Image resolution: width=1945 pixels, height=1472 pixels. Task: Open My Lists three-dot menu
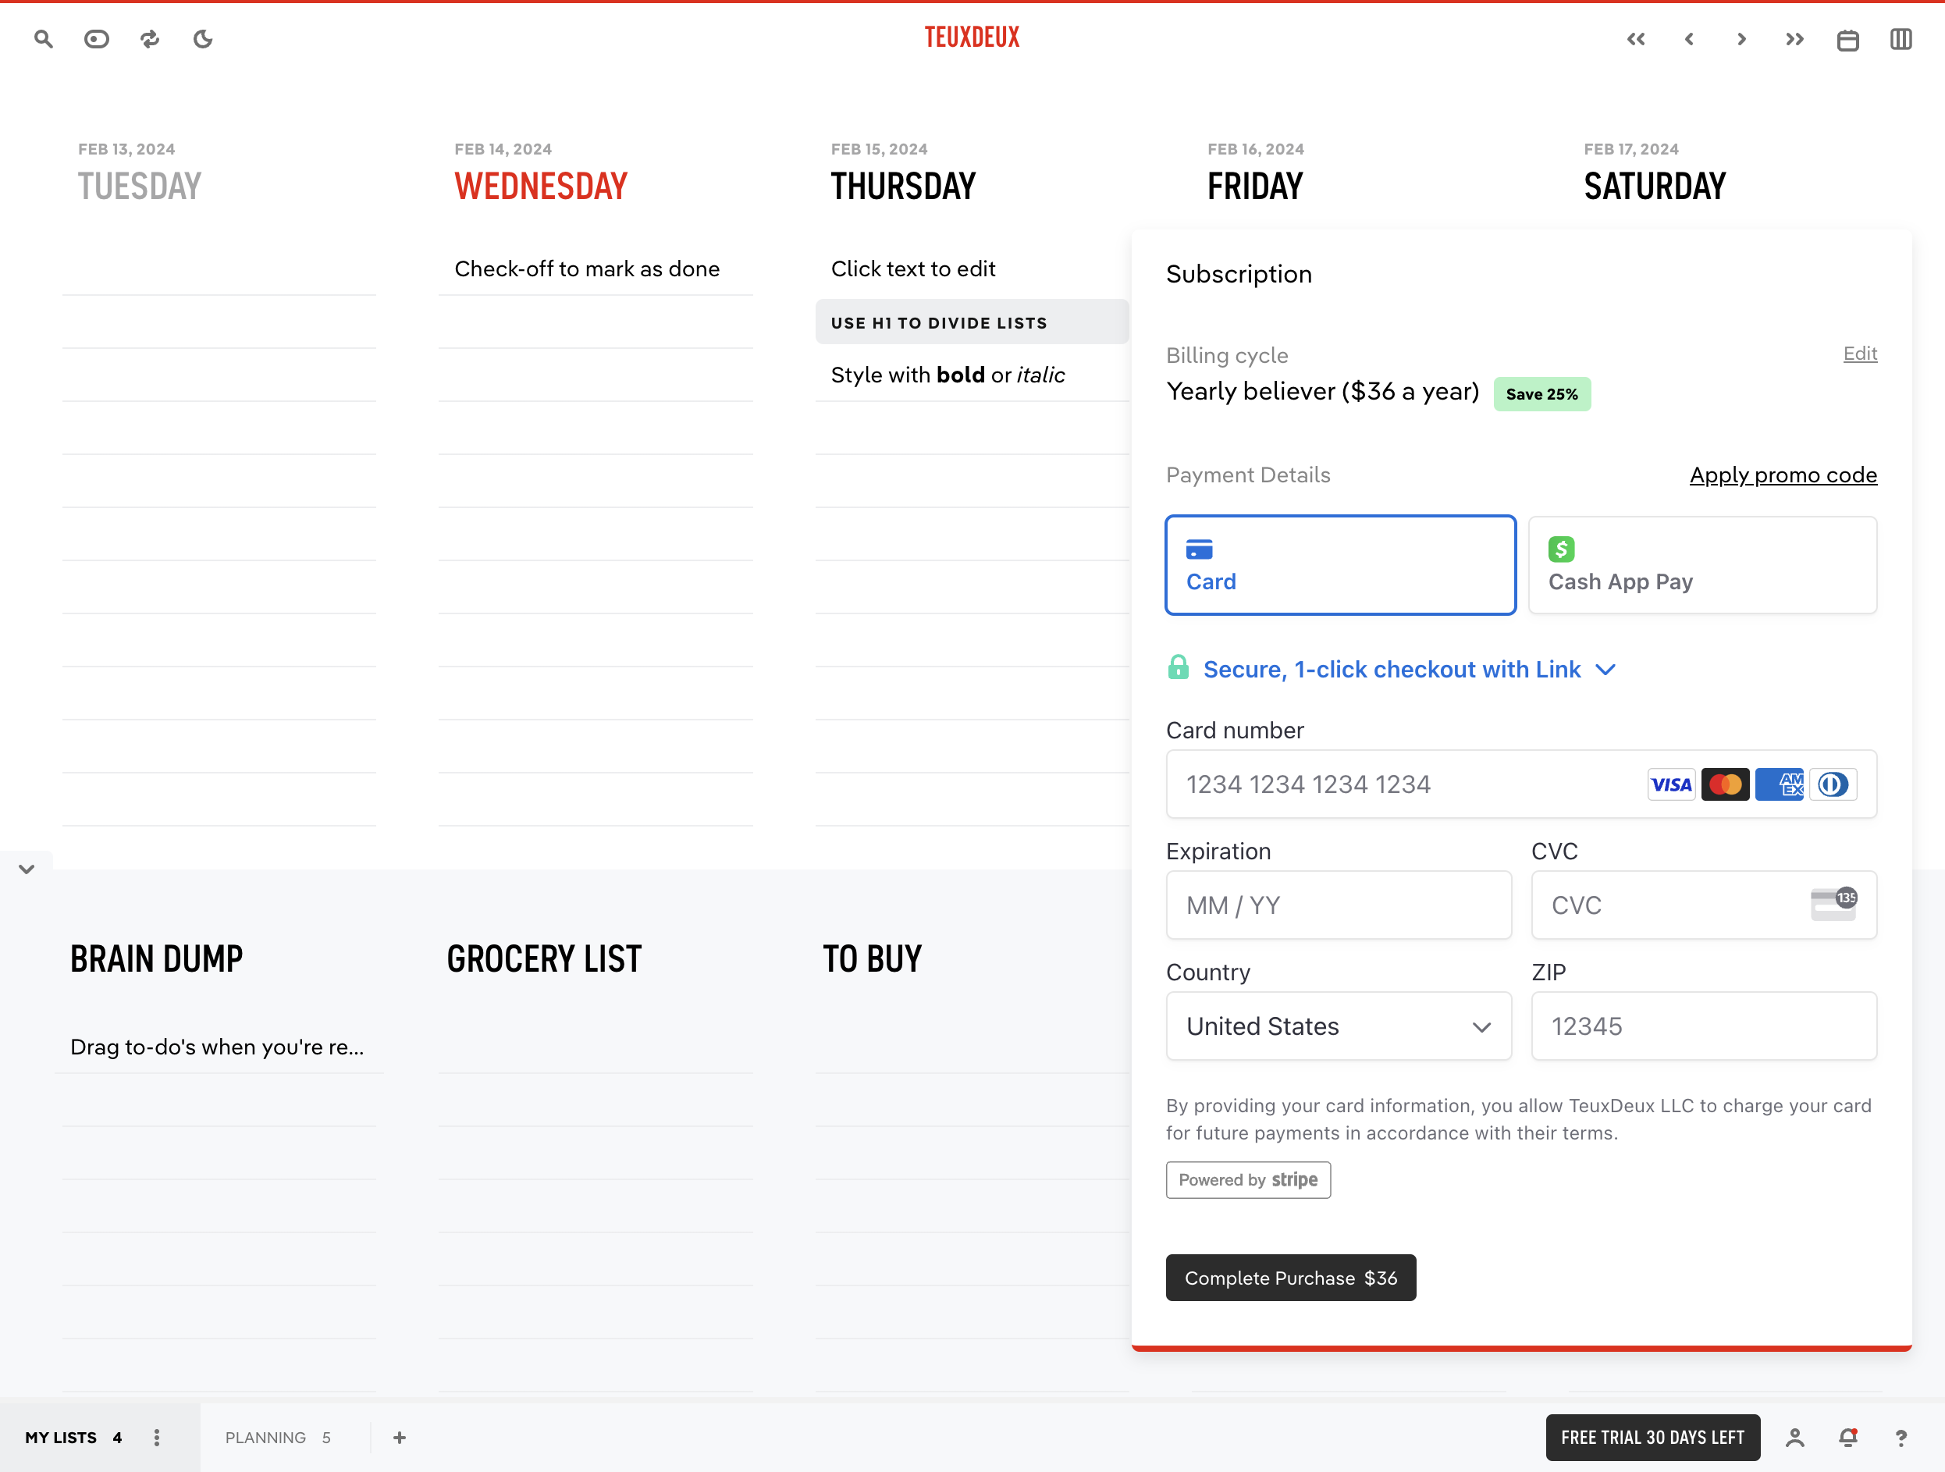[x=157, y=1437]
